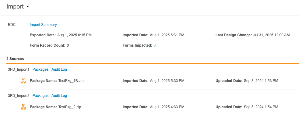
Task: Click the Form Record Count value
Action: click(68, 45)
